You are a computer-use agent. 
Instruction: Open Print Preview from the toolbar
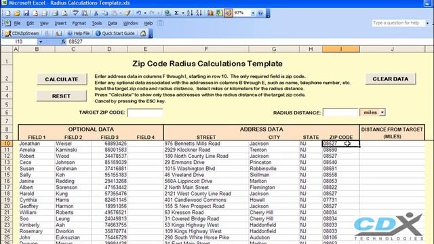(64, 13)
